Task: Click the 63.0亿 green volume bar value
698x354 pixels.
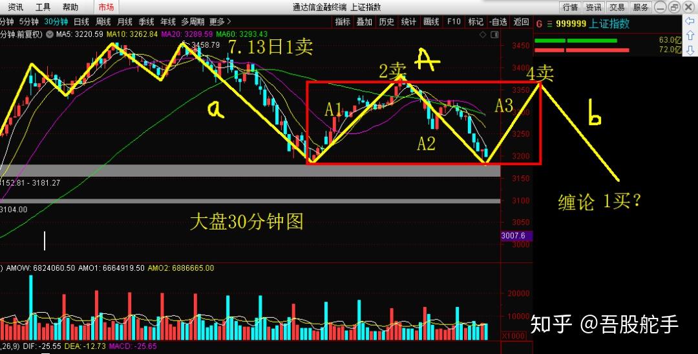Action: tap(670, 41)
